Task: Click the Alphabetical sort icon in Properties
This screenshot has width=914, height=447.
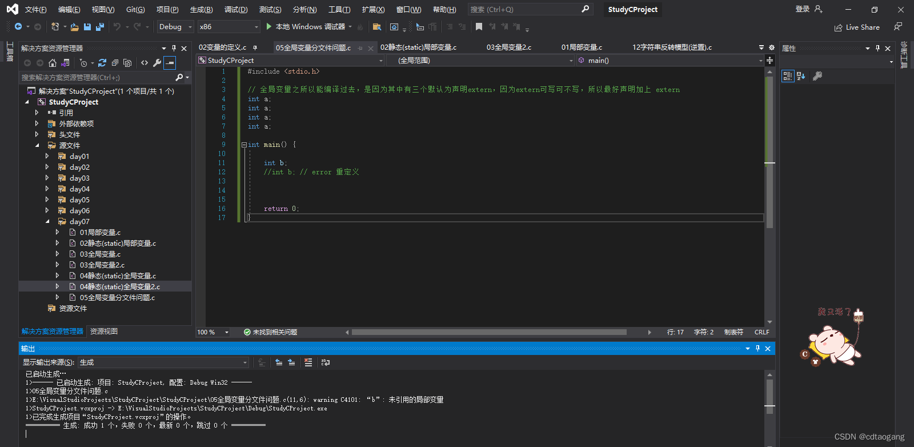Action: [x=801, y=76]
